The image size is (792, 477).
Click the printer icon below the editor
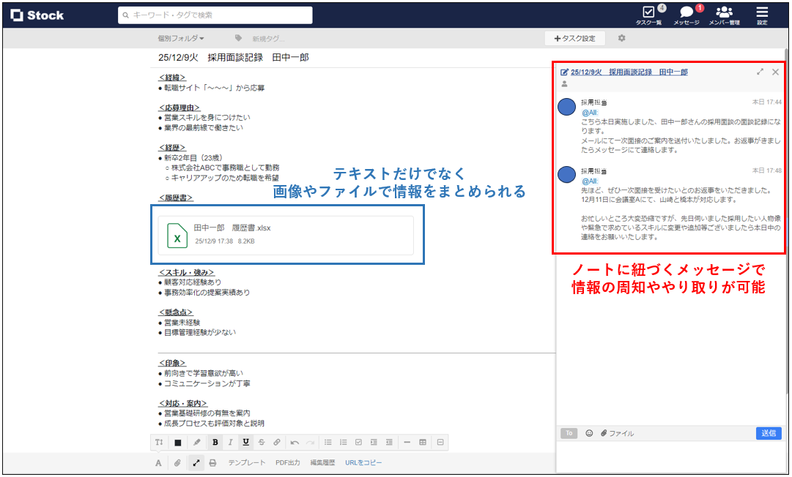click(212, 462)
